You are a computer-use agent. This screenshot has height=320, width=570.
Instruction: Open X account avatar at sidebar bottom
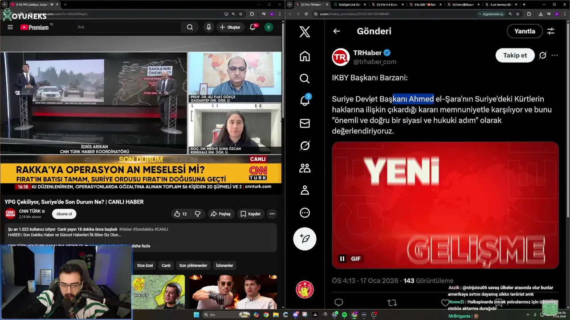pyautogui.click(x=305, y=290)
